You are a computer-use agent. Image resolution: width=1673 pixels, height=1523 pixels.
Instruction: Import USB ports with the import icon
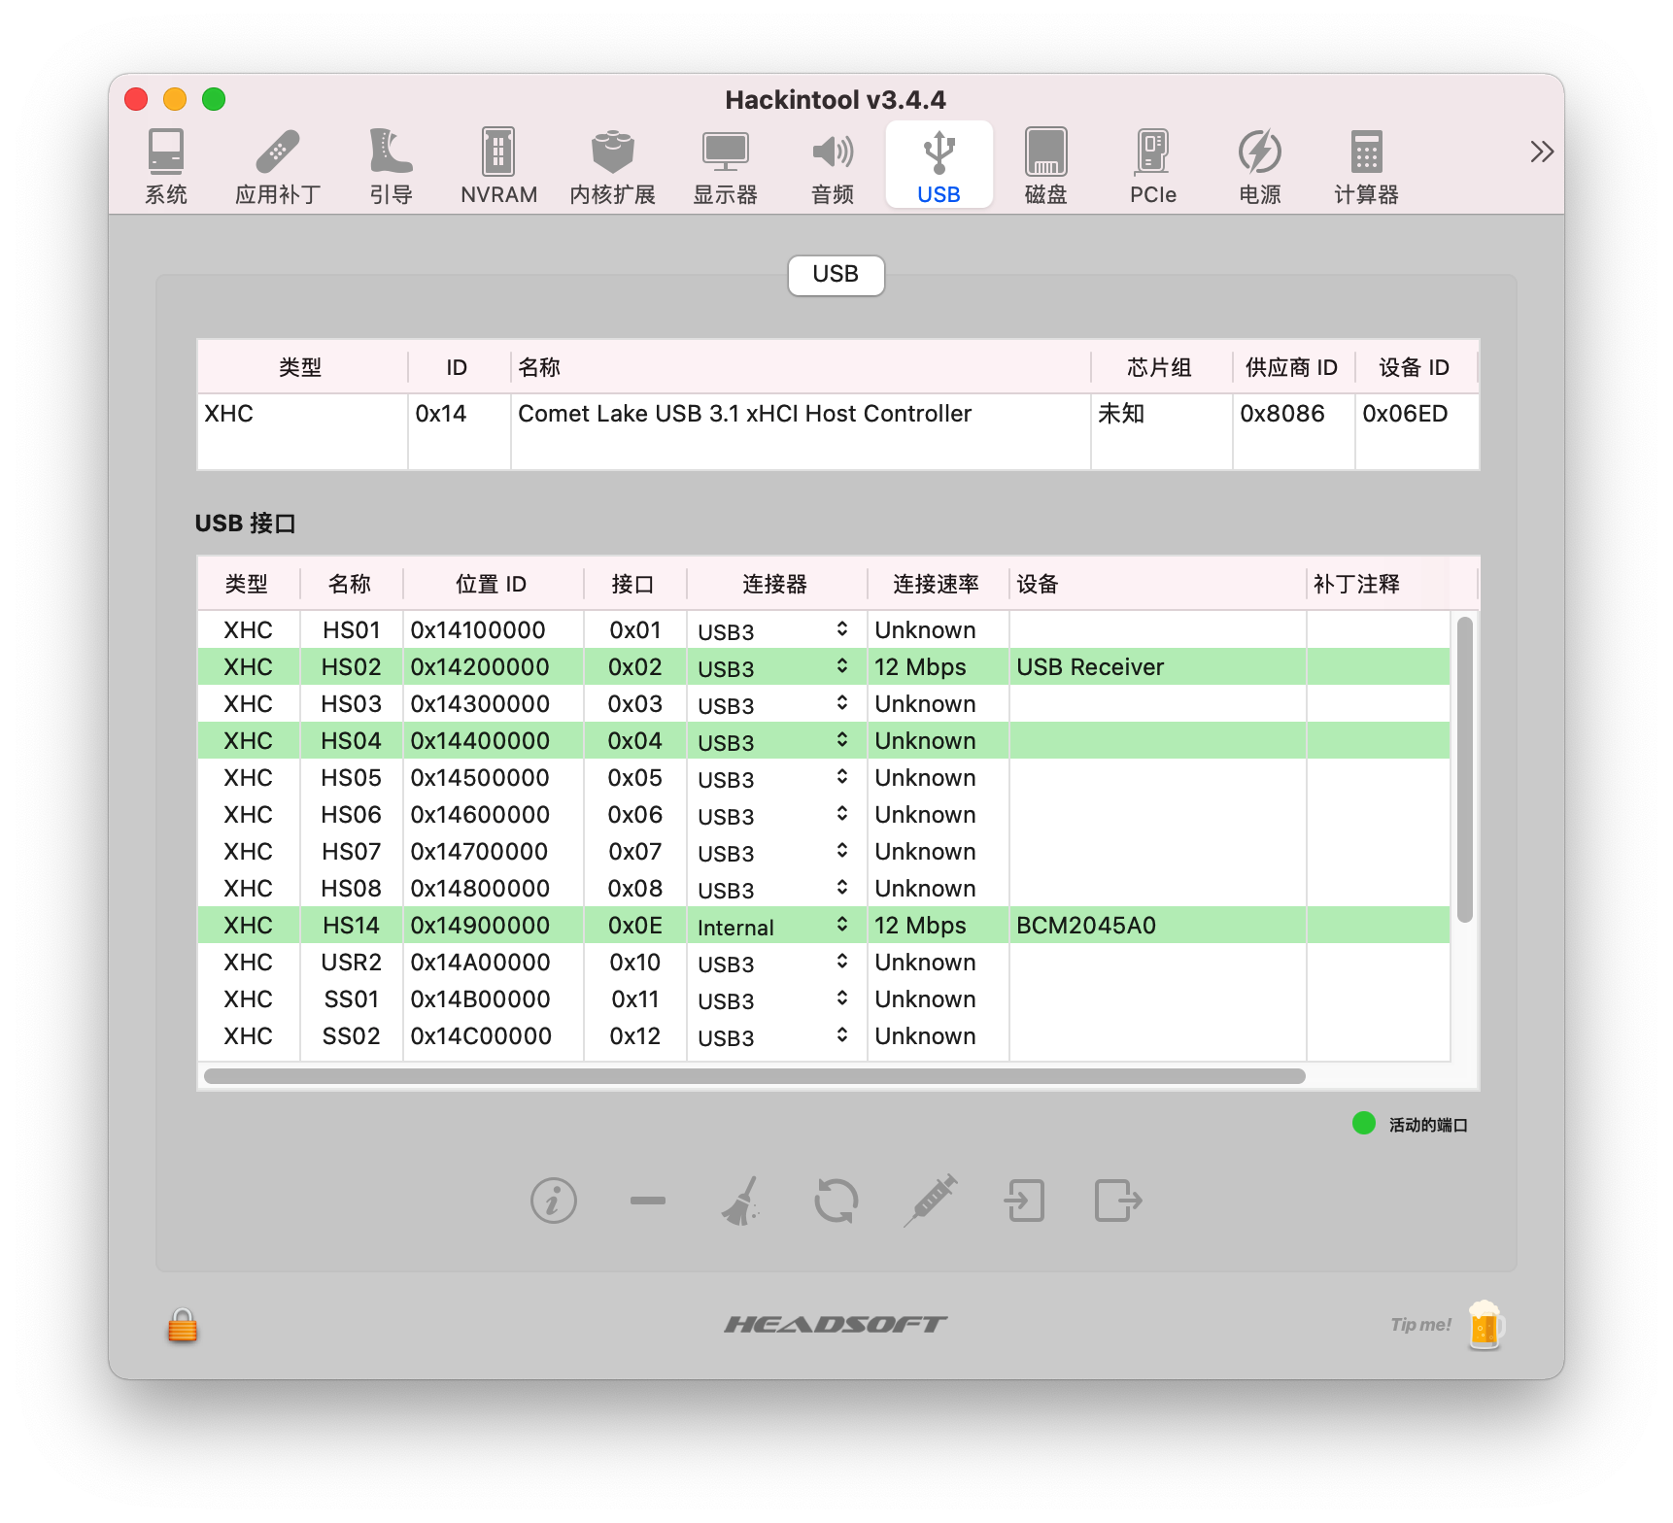click(x=1024, y=1201)
